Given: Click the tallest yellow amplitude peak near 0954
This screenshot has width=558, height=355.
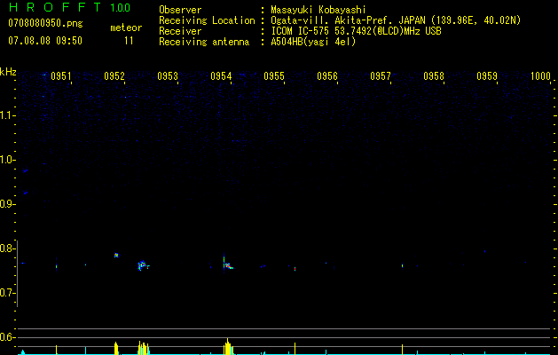Looking at the screenshot, I should pyautogui.click(x=228, y=346).
